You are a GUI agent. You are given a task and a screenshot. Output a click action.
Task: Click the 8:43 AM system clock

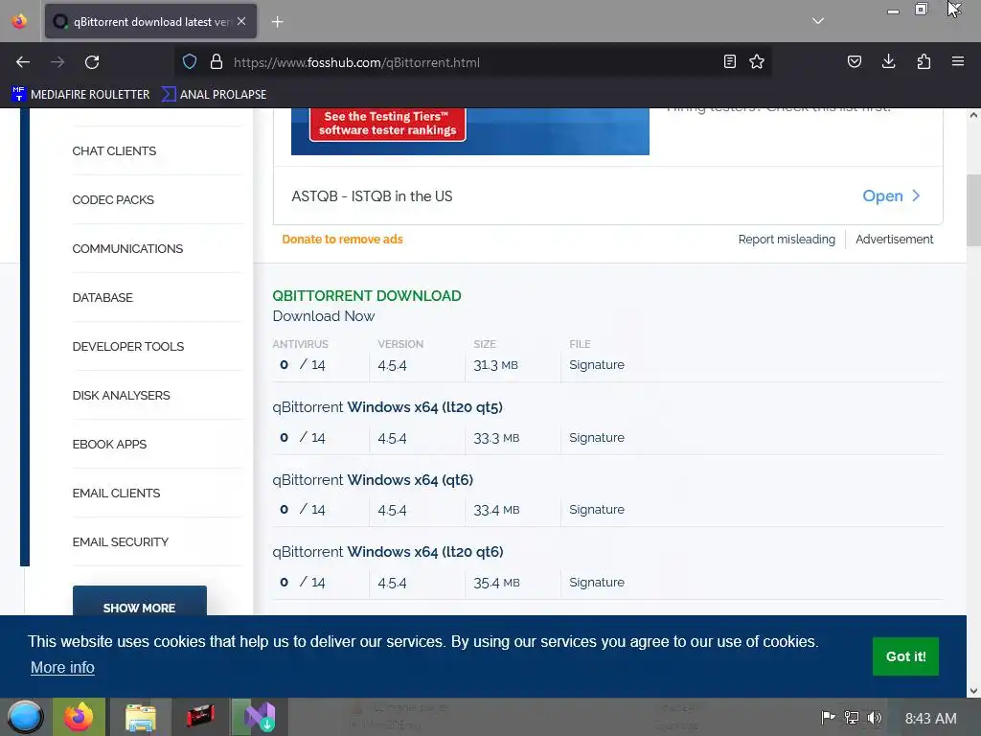pos(930,719)
